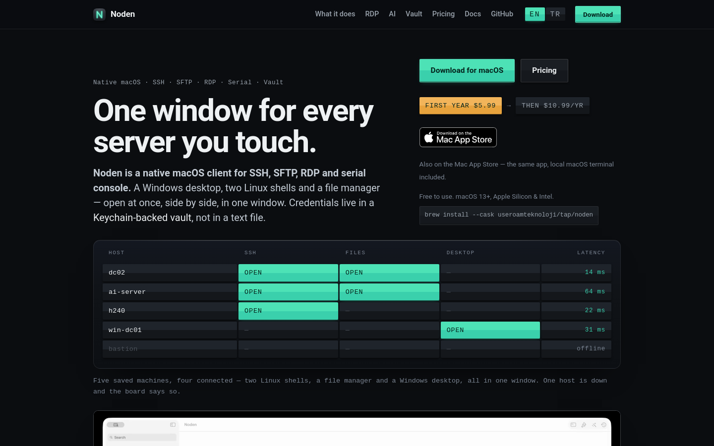
Task: Click the brew install command box
Action: click(509, 215)
